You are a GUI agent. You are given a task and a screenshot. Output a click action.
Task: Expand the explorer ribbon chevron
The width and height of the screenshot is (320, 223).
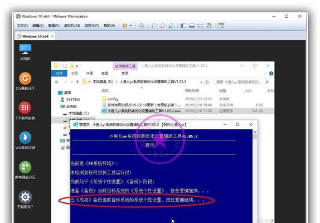pos(265,74)
